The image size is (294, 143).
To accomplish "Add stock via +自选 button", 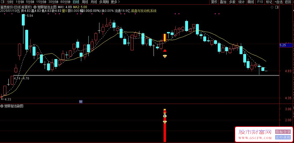I will [x=279, y=2].
